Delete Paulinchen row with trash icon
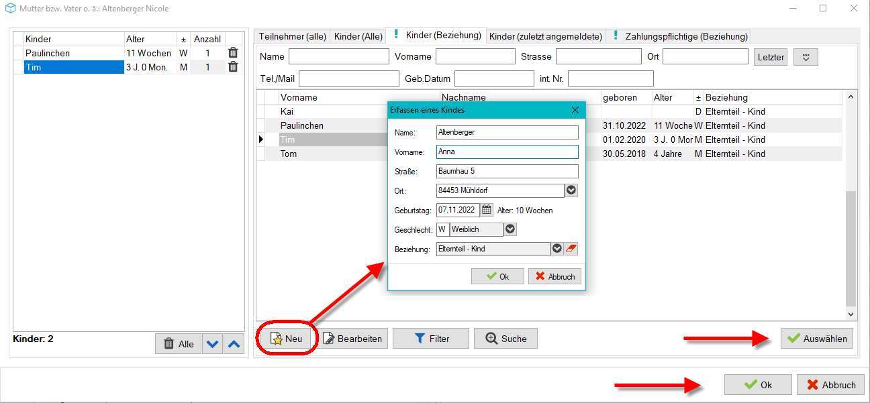 [x=233, y=53]
